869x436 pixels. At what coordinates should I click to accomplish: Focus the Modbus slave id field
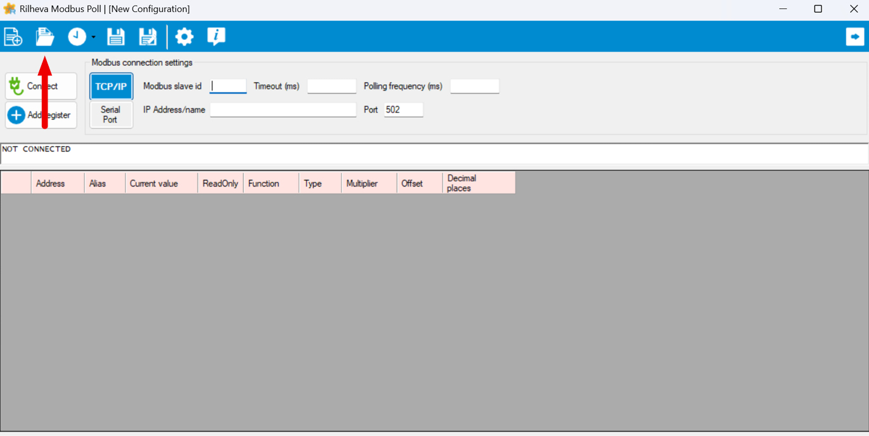tap(228, 86)
